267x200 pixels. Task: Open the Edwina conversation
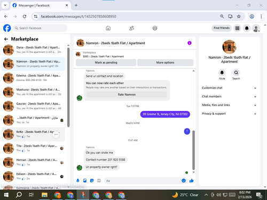(33, 78)
